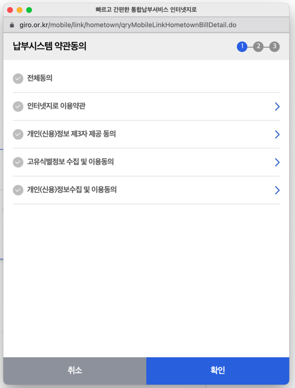Open 고유식별정보 수집 및 이용동의 text link
The height and width of the screenshot is (388, 295).
tap(70, 162)
